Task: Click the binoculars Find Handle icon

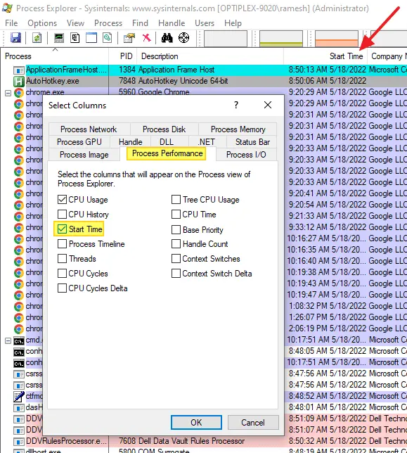Action: coord(167,38)
